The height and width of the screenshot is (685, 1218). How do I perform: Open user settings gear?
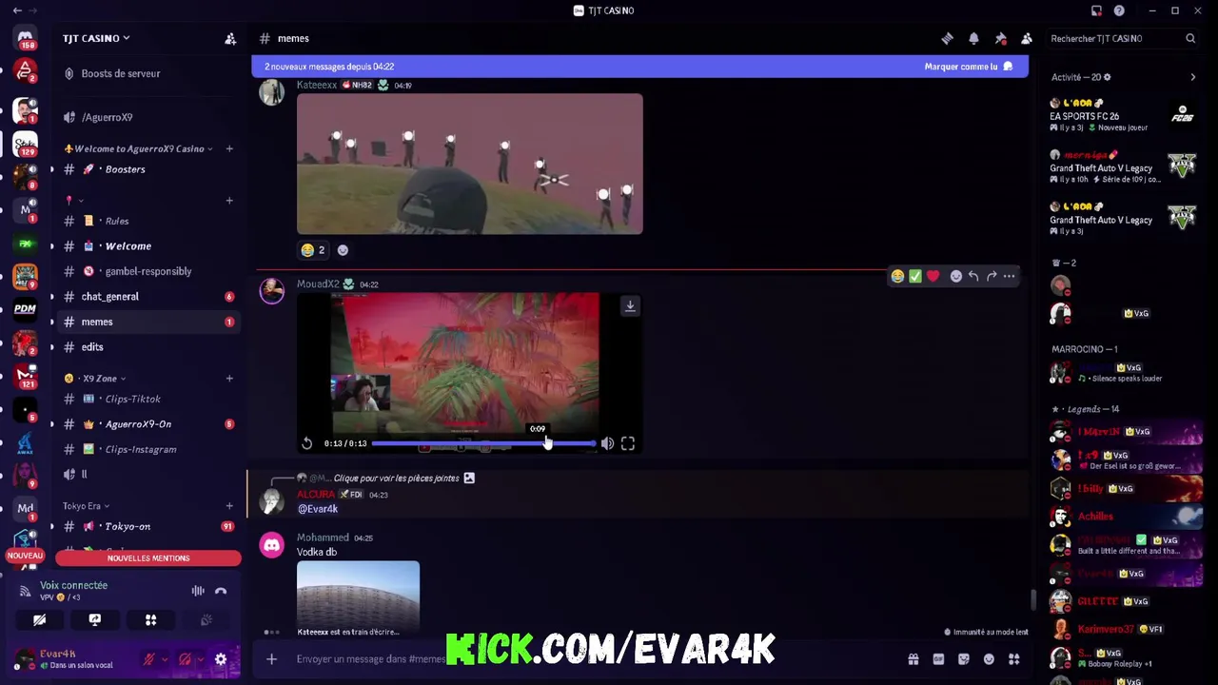tap(221, 659)
